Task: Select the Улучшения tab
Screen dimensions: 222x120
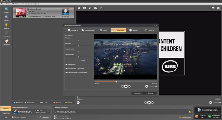Action: pos(118,30)
